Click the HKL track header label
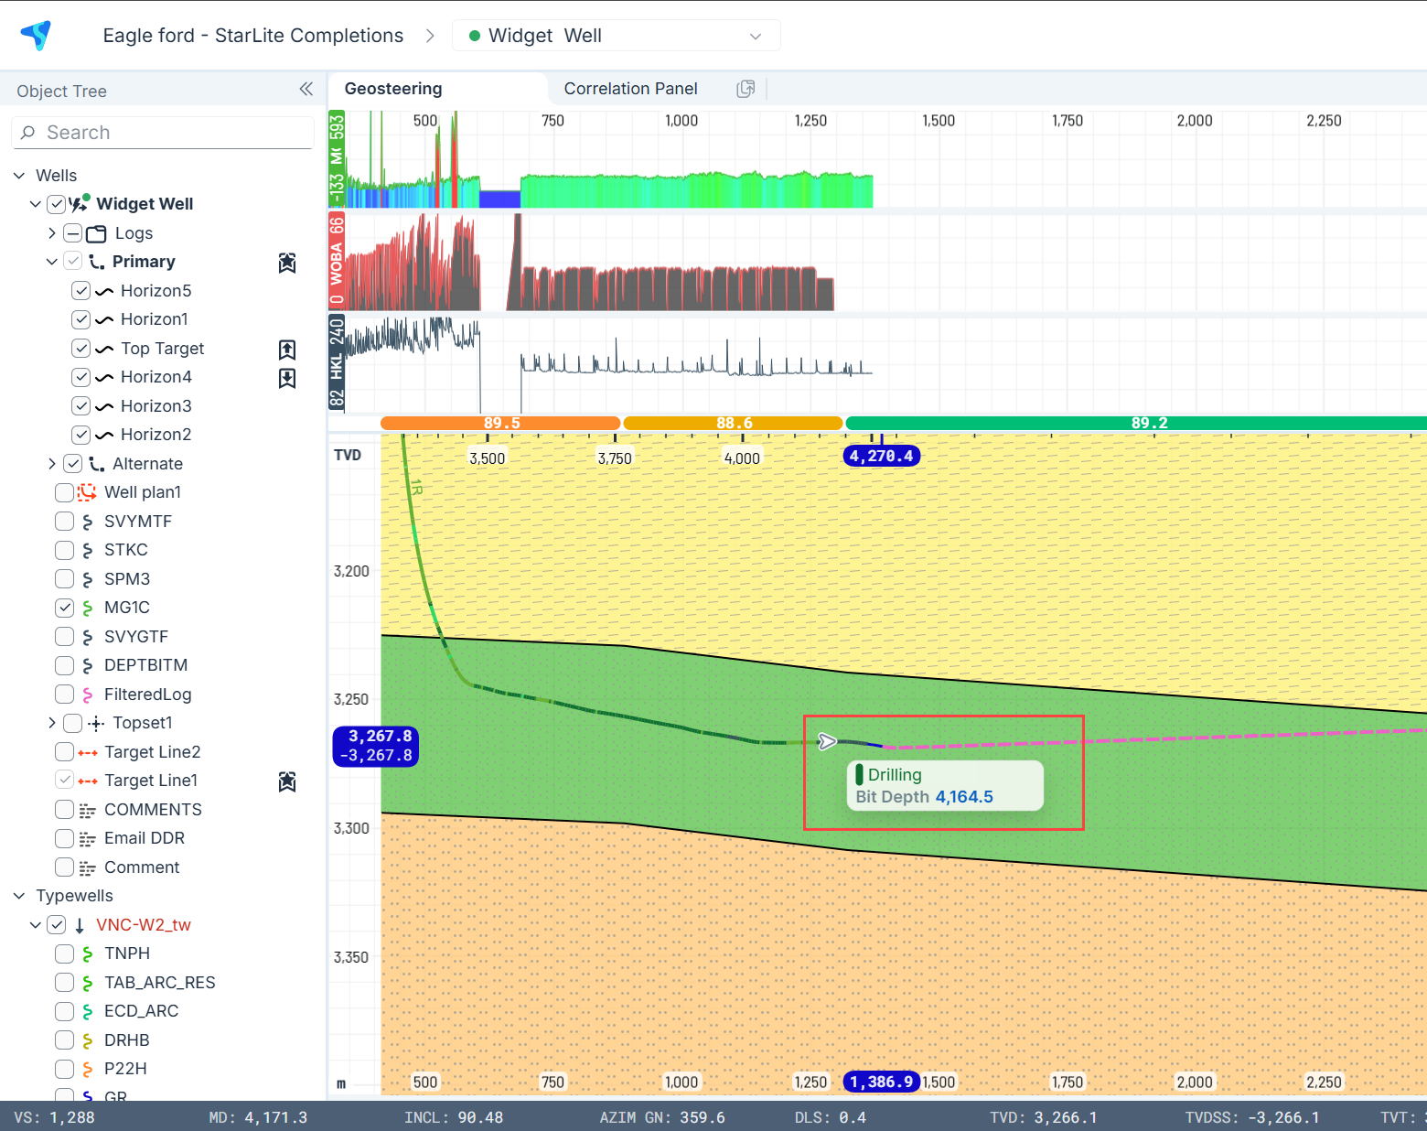Image resolution: width=1427 pixels, height=1131 pixels. [337, 363]
